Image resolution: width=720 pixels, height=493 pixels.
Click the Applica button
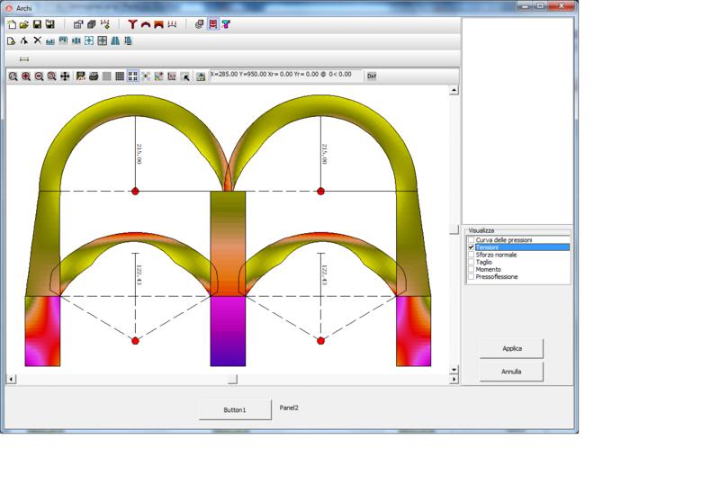511,348
